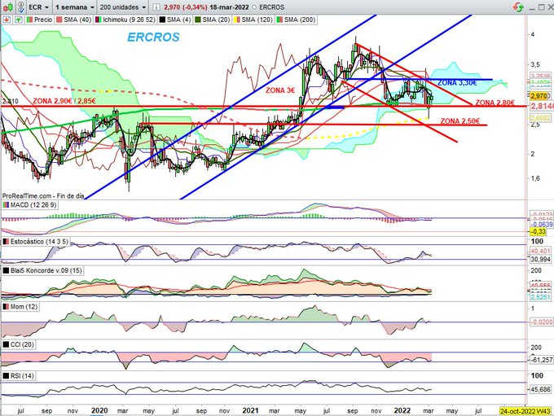Click the SMA (40) color swatch
Image resolution: width=554 pixels, height=416 pixels.
click(59, 20)
